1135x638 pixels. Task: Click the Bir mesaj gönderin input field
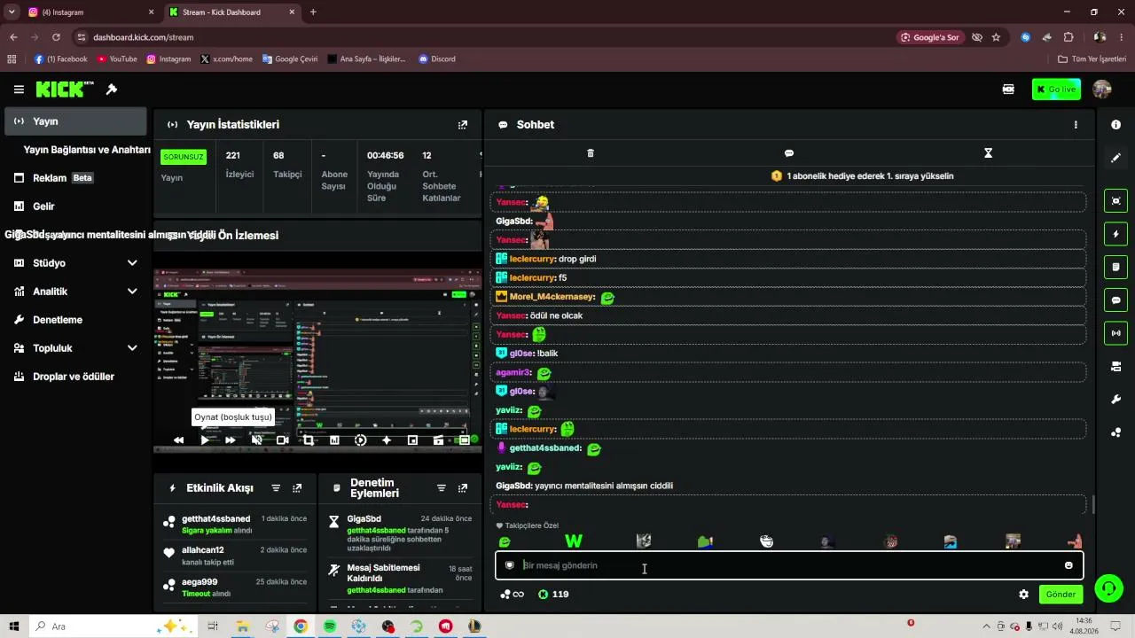[789, 565]
